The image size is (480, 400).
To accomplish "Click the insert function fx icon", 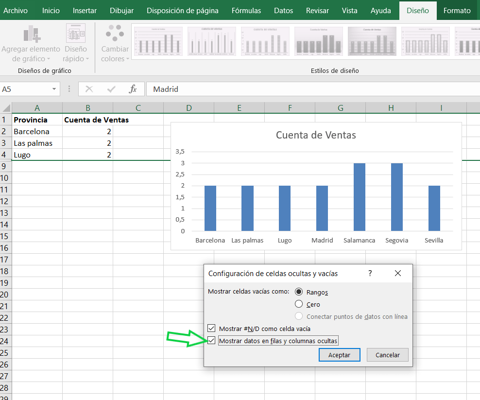I will pyautogui.click(x=133, y=89).
